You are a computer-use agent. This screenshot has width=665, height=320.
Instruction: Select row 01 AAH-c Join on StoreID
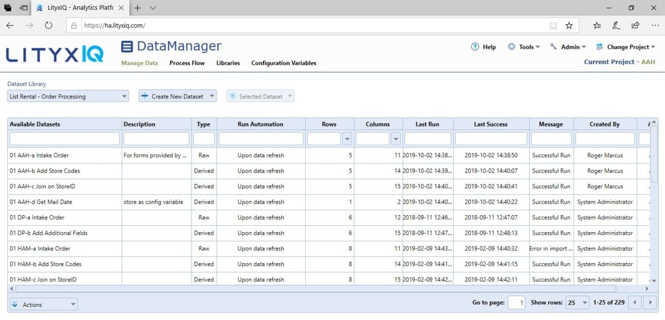pyautogui.click(x=329, y=186)
